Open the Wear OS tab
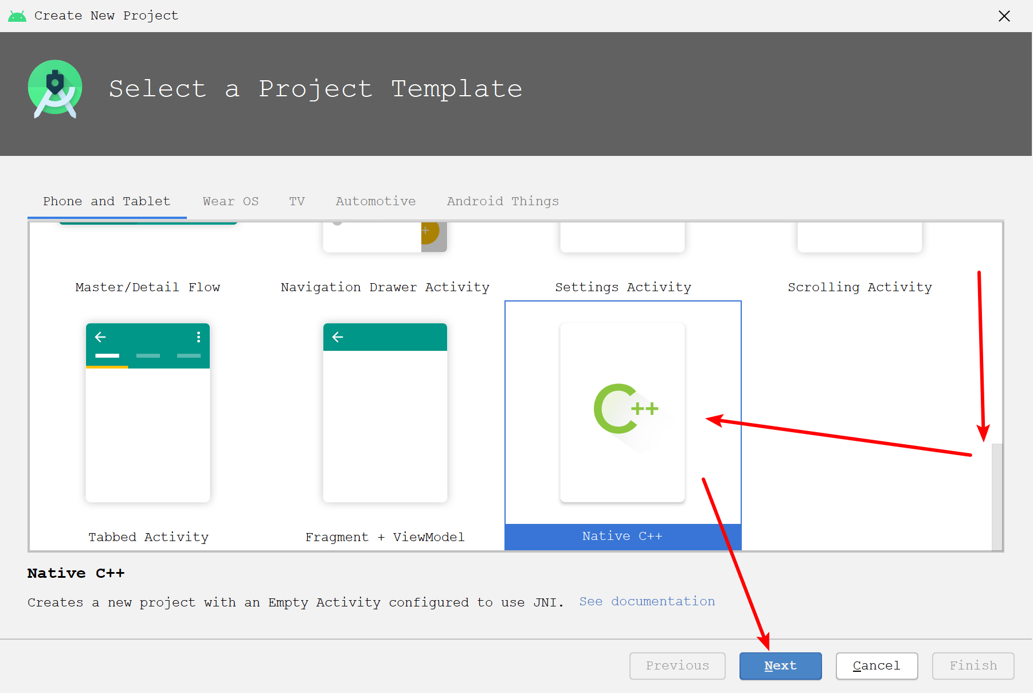The height and width of the screenshot is (693, 1033). pyautogui.click(x=230, y=201)
